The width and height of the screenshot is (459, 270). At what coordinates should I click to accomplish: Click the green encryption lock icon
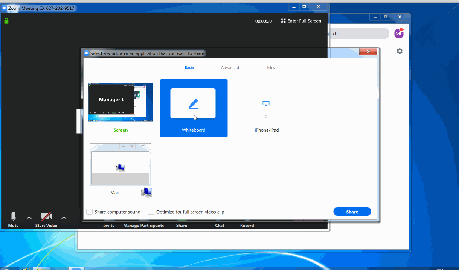6,21
